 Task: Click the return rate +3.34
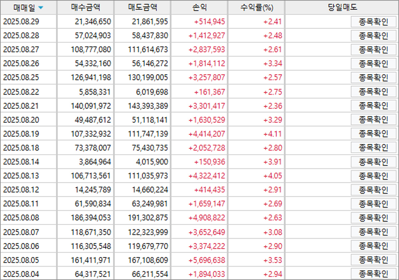[x=273, y=64]
